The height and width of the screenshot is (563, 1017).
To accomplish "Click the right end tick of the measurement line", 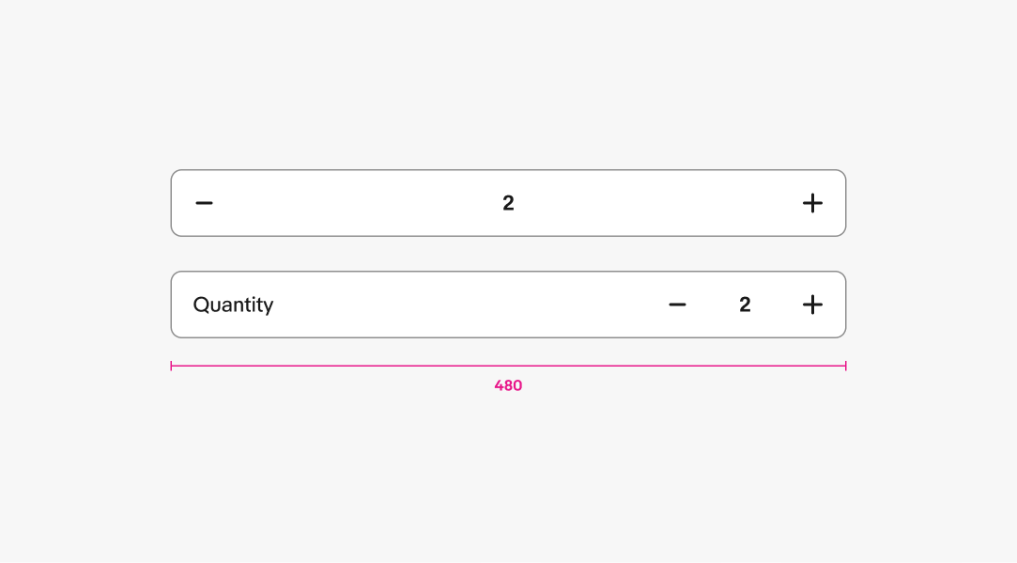I will coord(845,366).
